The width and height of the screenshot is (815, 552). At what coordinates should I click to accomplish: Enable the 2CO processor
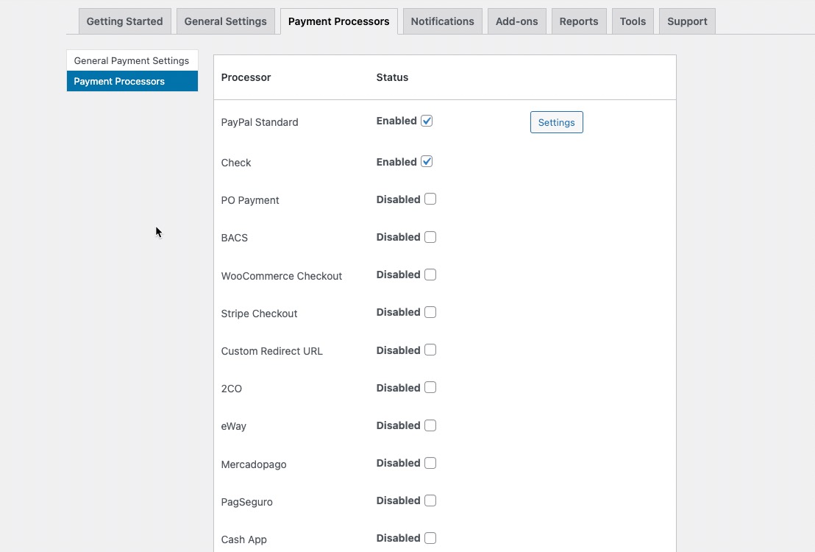tap(430, 388)
